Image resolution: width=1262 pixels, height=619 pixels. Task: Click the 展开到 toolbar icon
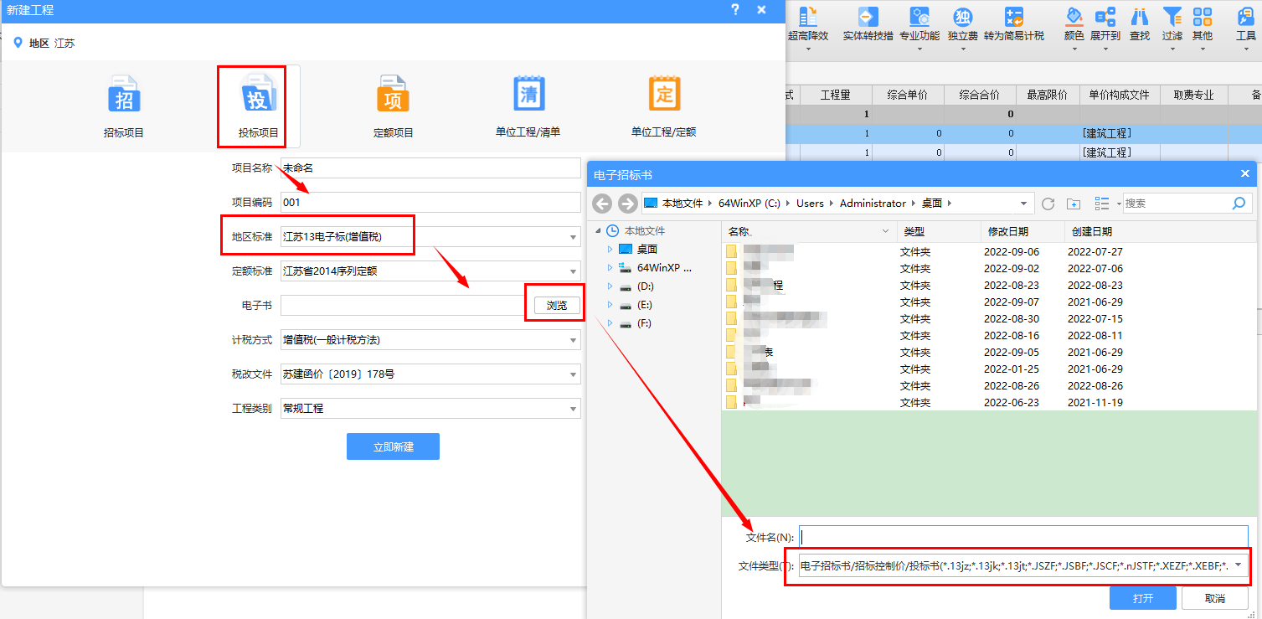point(1105,17)
